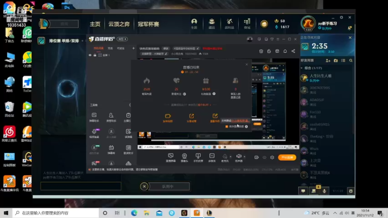Add a new scene with plus icon
Screen dimensions: 388x218
click(x=133, y=48)
